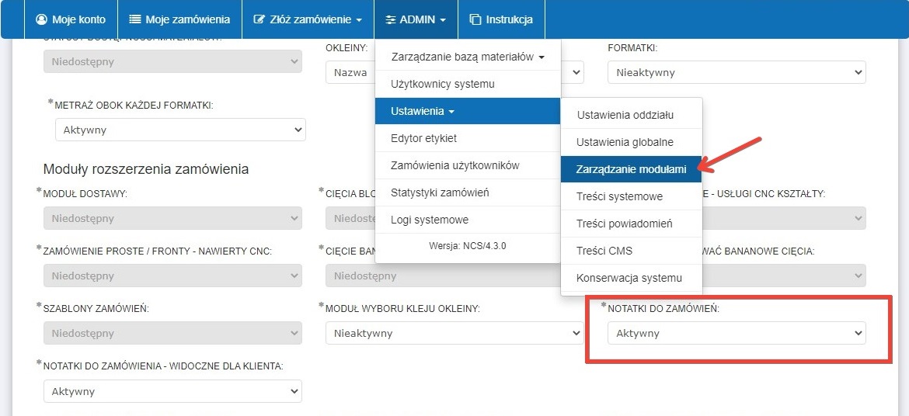This screenshot has width=909, height=416.
Task: Open Użytkownicy systemu page
Action: click(x=442, y=84)
